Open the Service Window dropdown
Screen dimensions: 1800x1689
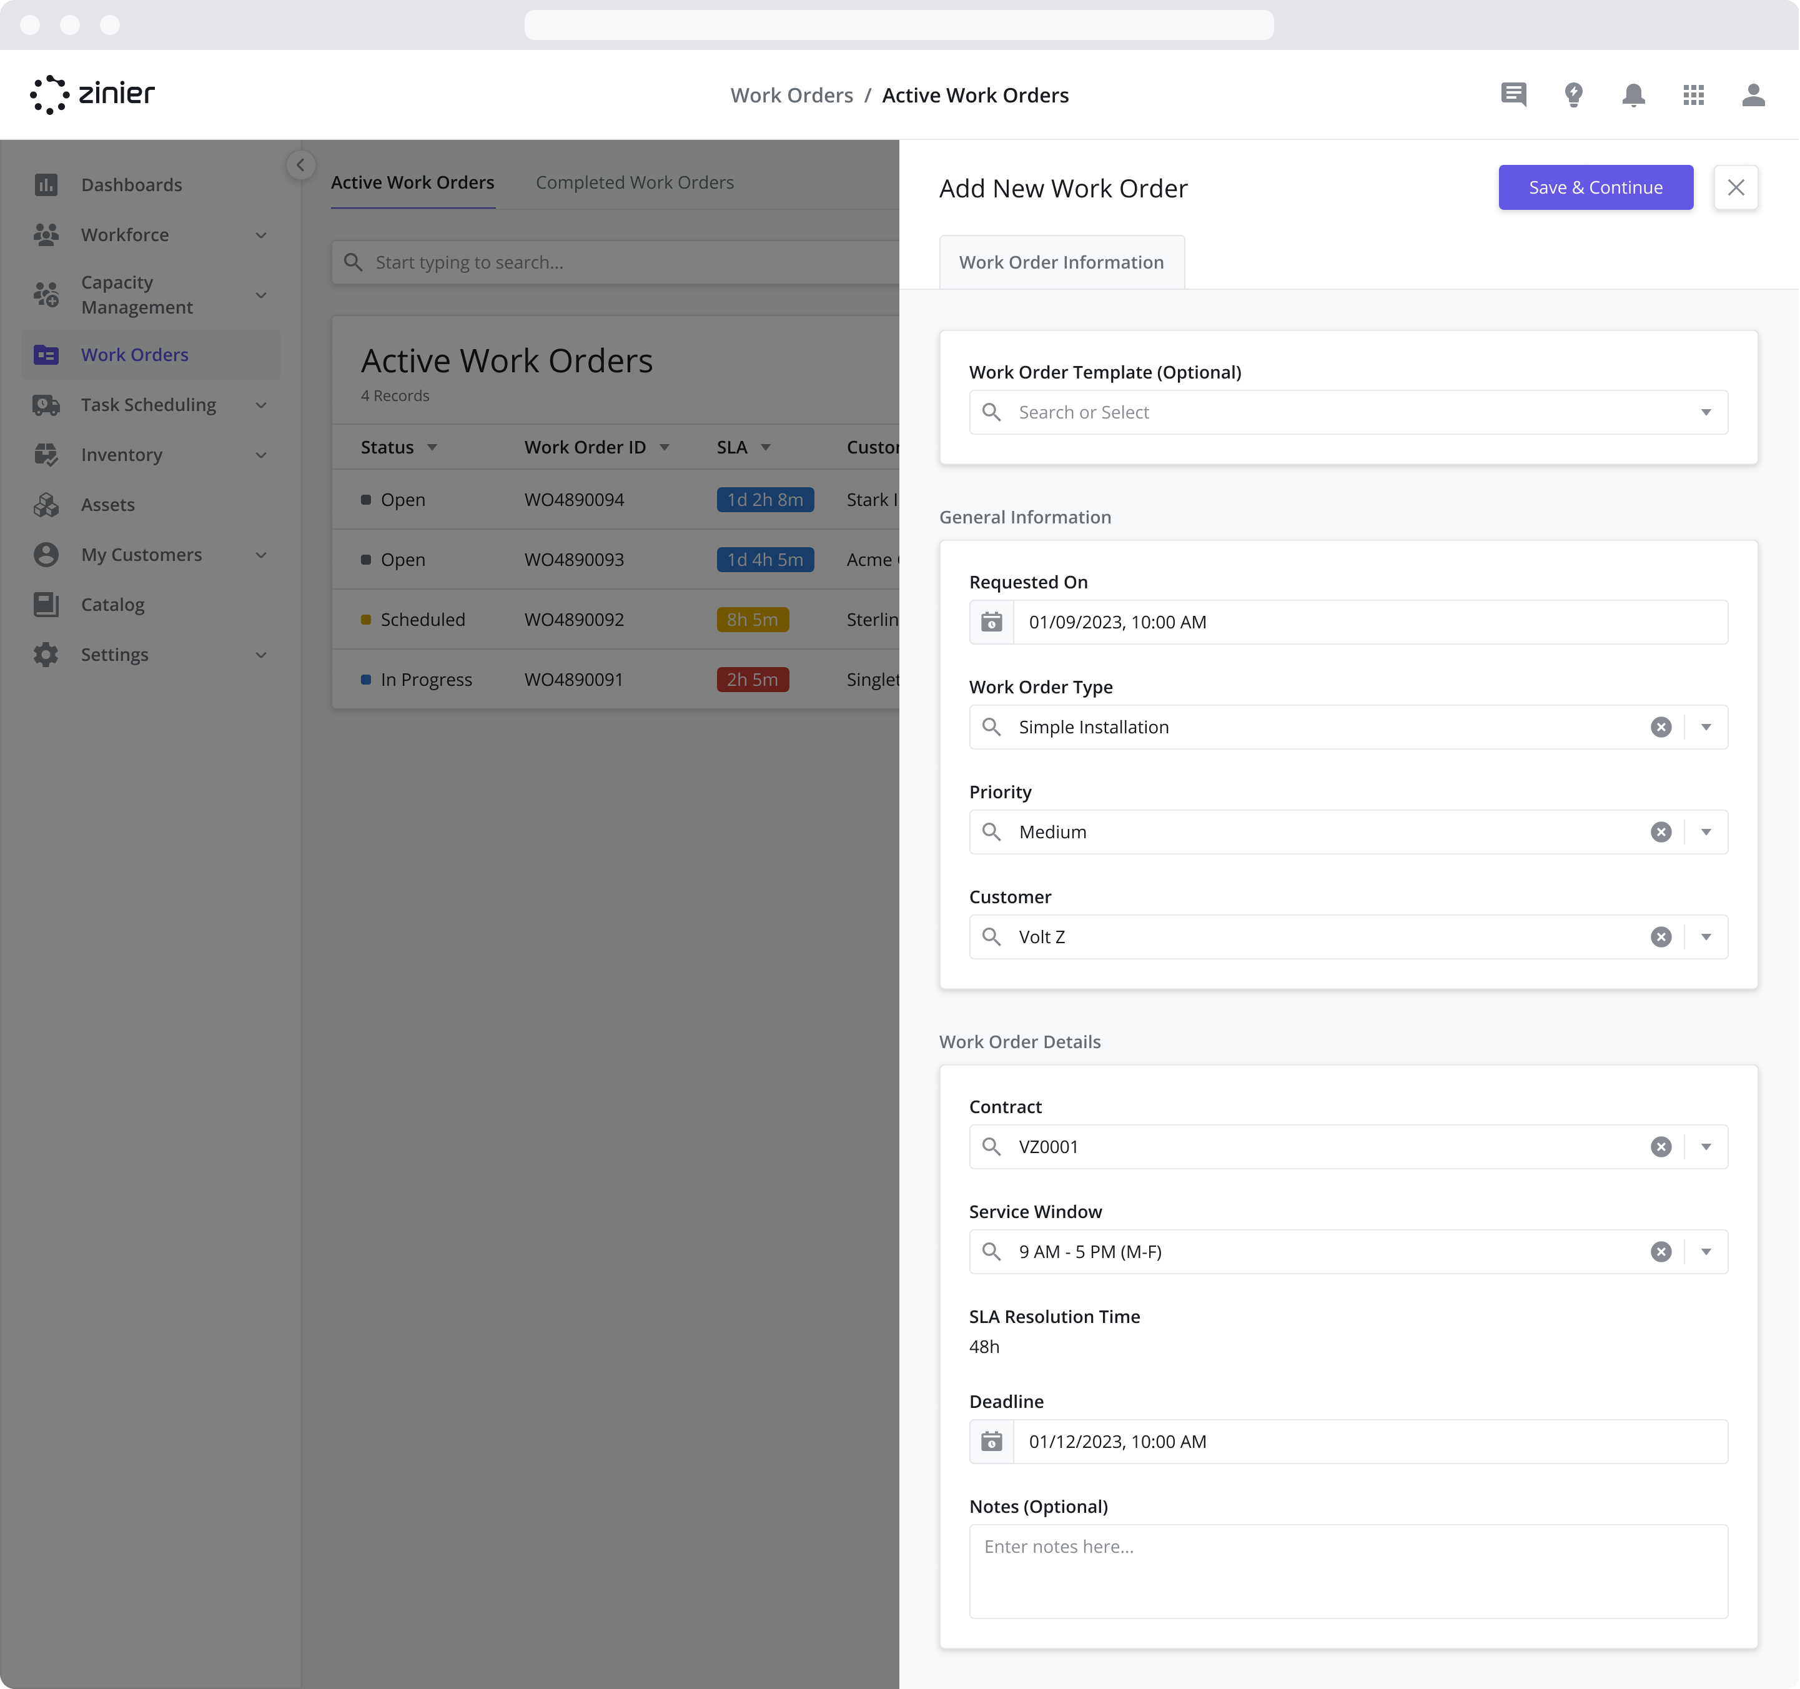(x=1706, y=1252)
